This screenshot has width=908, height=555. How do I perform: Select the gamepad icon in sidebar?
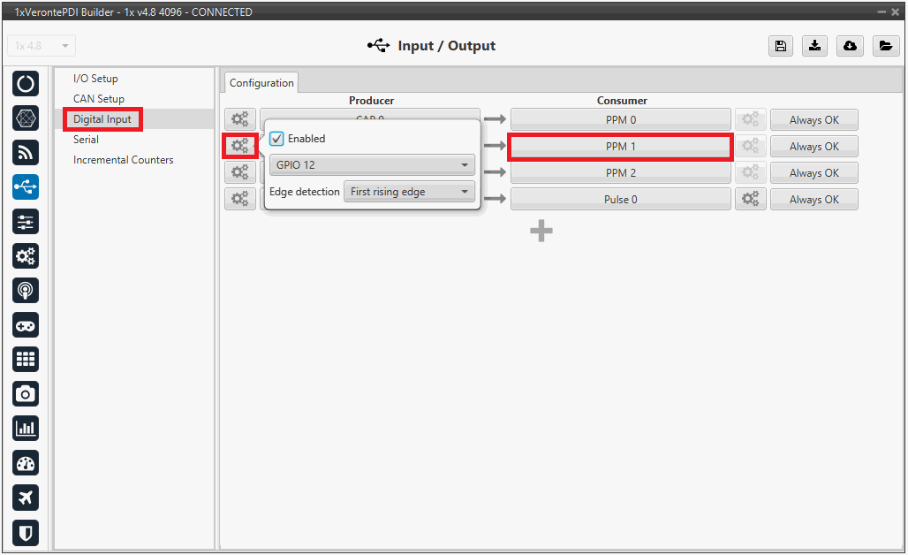[26, 325]
